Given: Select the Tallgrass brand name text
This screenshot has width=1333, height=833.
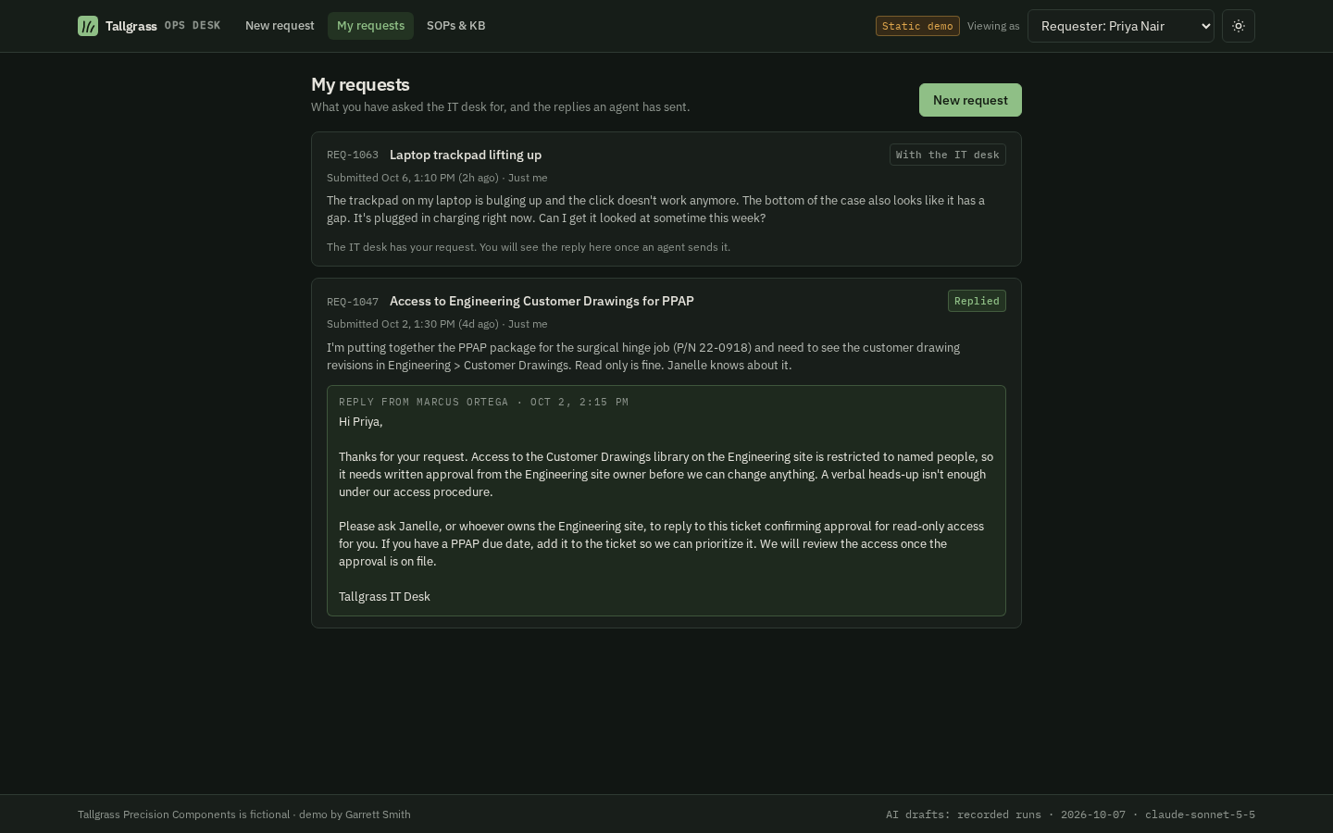Looking at the screenshot, I should pyautogui.click(x=131, y=26).
